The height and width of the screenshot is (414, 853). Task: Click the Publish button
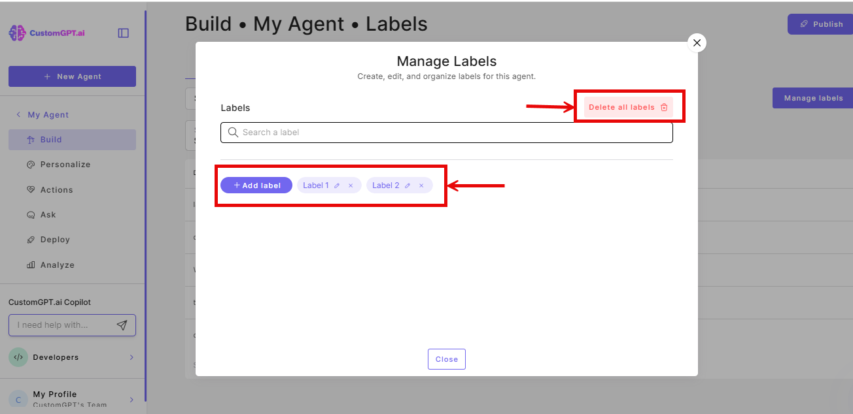pyautogui.click(x=820, y=24)
